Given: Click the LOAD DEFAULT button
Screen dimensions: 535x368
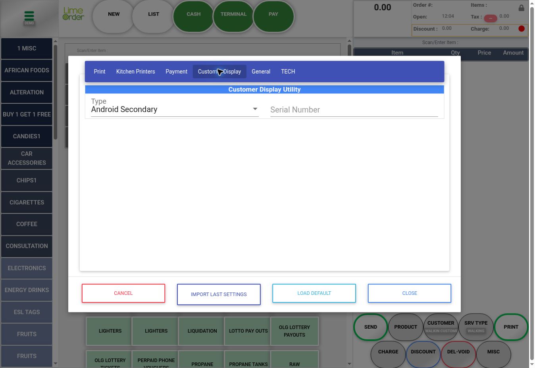Looking at the screenshot, I should click(314, 293).
